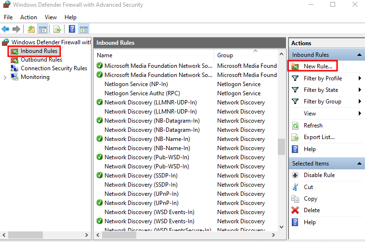Image resolution: width=365 pixels, height=242 pixels.
Task: Click the Export List icon in Actions pane
Action: (x=295, y=138)
